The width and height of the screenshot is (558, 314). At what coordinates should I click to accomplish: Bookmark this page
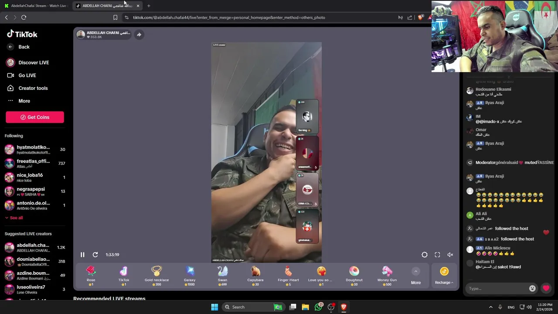[x=115, y=17]
